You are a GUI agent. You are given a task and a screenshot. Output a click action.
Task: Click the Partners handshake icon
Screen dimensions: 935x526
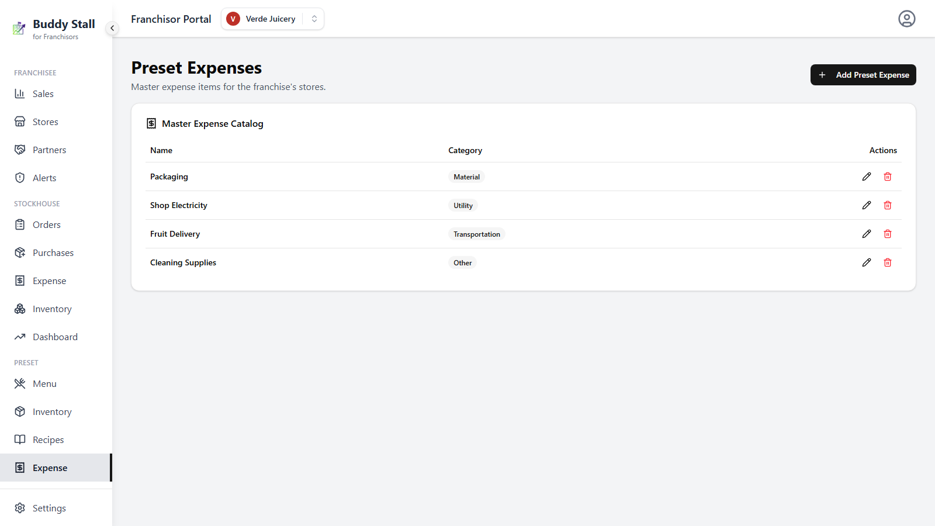[20, 150]
